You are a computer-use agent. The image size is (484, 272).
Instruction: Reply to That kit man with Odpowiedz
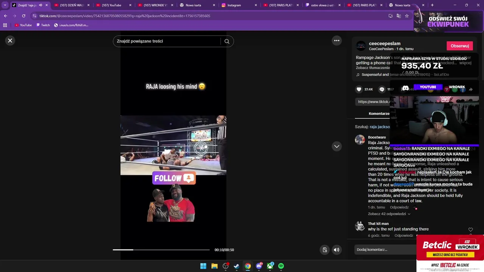[x=404, y=235]
